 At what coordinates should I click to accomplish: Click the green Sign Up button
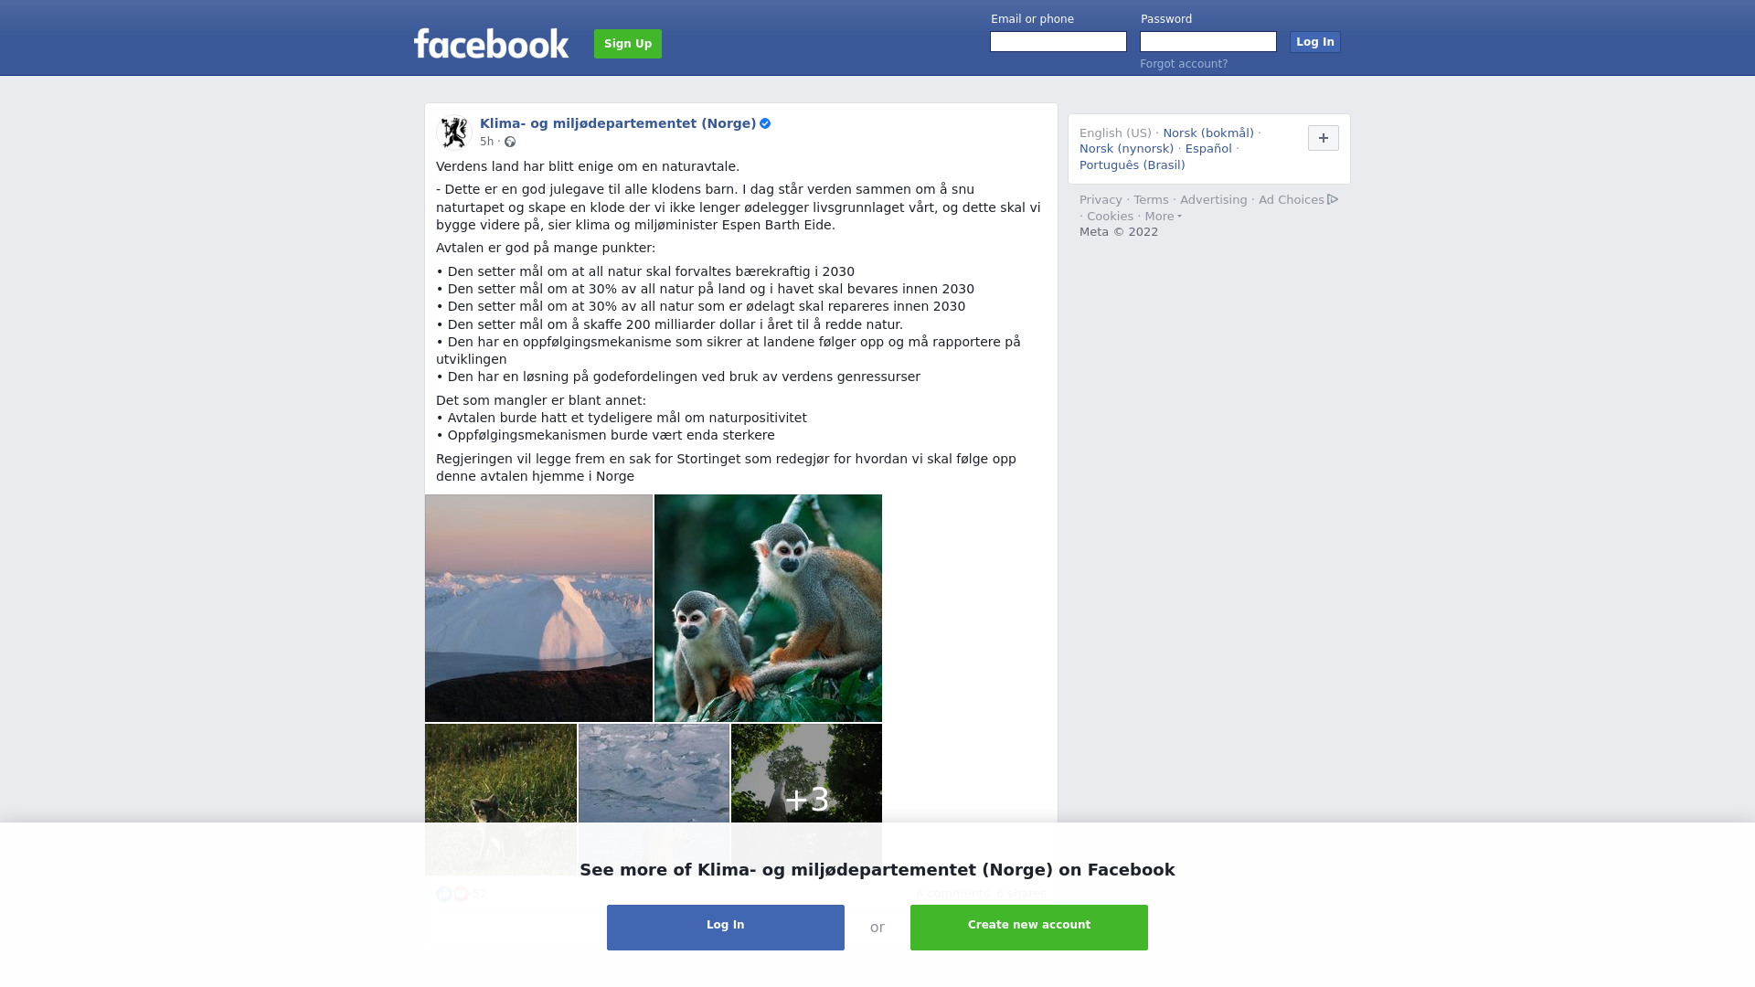628,44
